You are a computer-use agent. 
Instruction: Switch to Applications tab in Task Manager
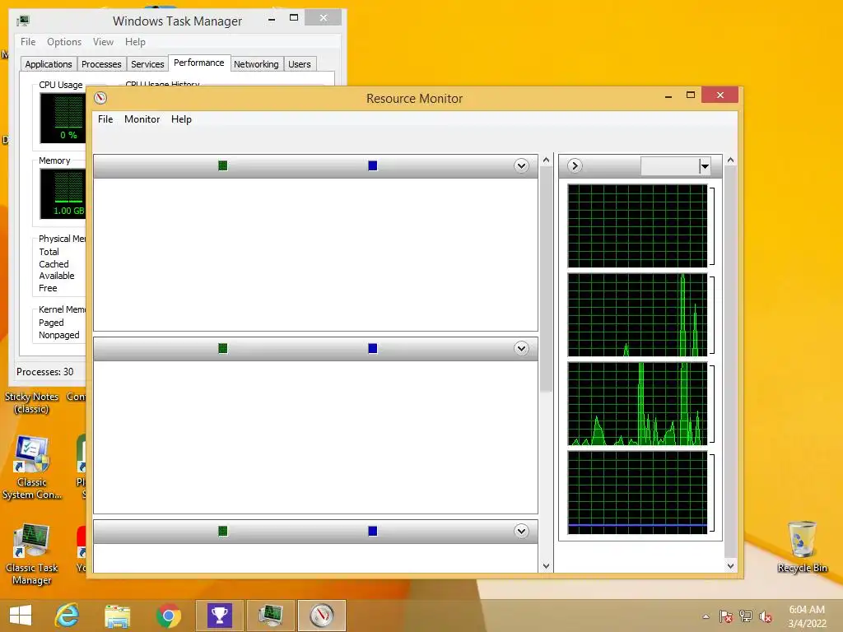coord(49,64)
